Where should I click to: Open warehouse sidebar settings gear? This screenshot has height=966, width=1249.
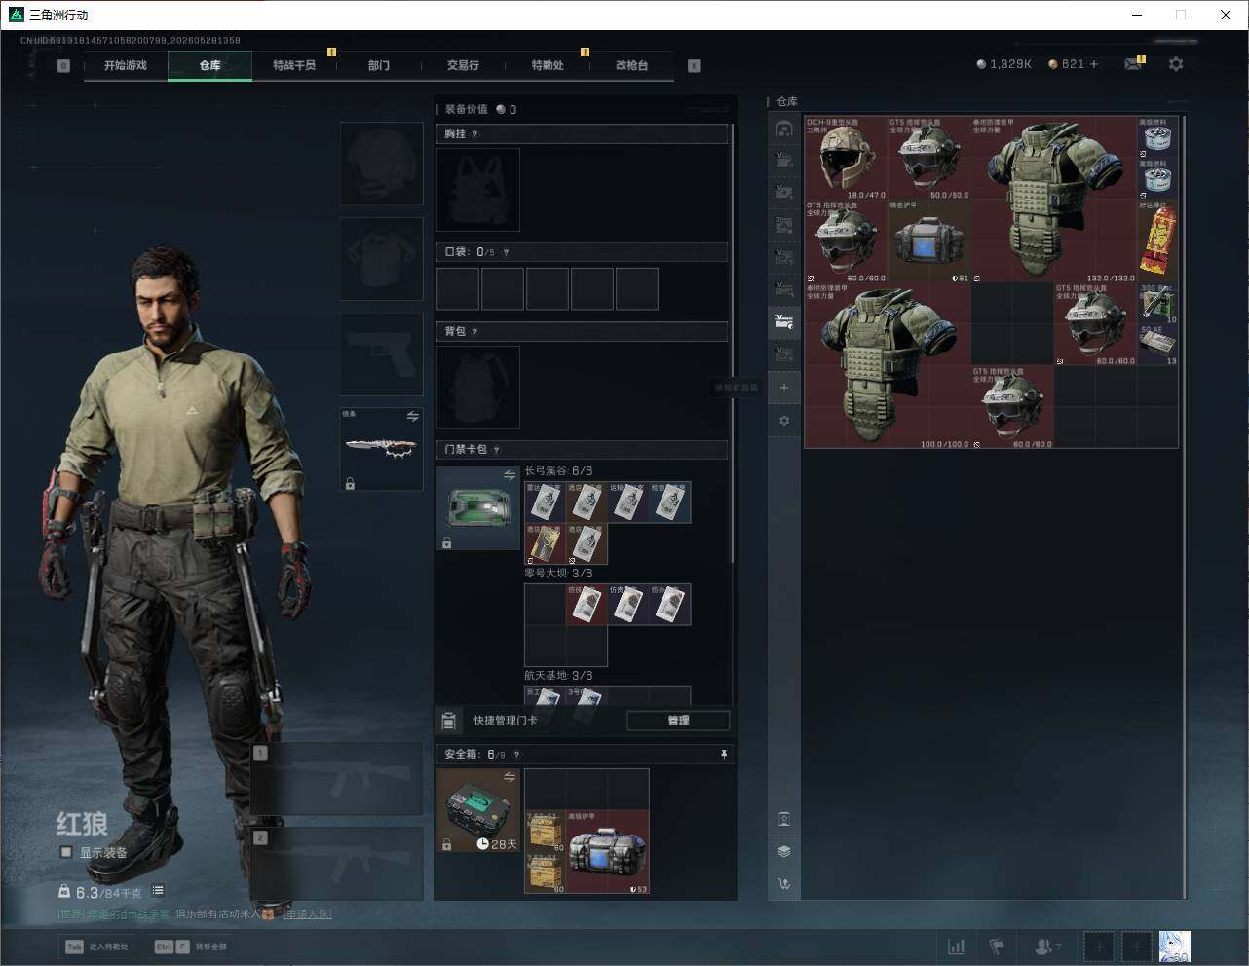click(x=784, y=421)
